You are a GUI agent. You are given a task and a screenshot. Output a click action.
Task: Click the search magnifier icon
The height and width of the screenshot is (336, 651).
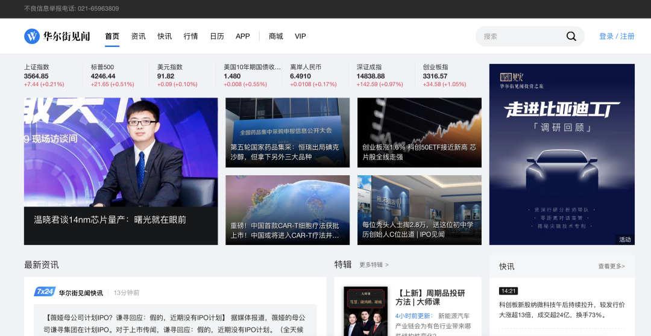[x=571, y=37]
